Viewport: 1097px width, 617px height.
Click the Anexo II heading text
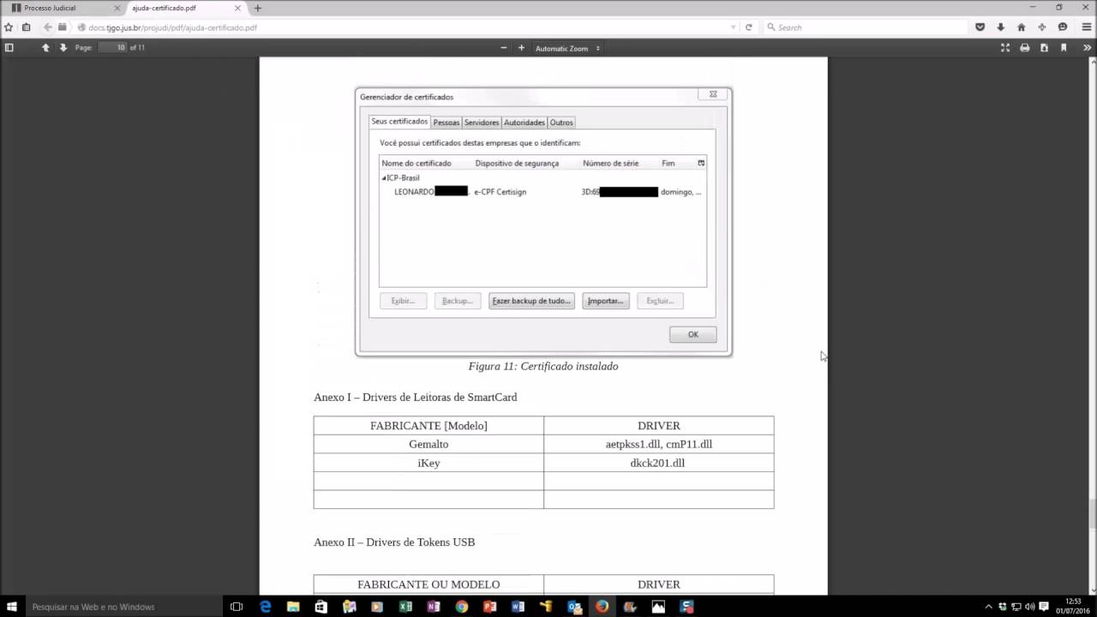394,542
